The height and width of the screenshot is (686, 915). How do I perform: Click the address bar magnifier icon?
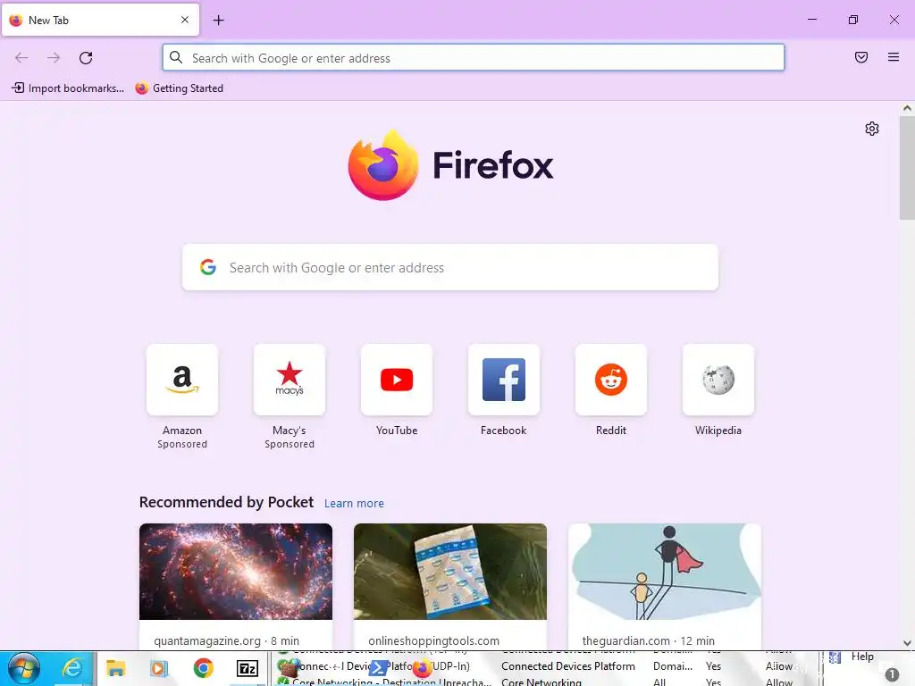point(176,58)
